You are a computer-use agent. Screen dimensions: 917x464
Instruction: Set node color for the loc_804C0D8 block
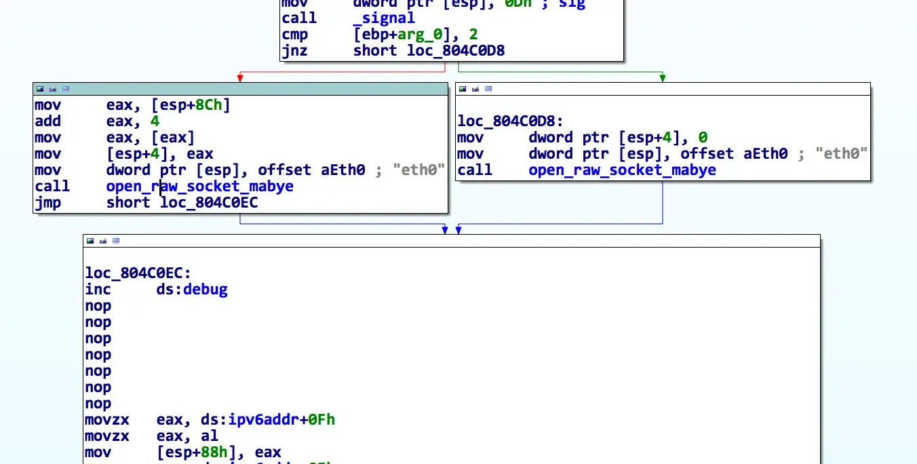click(463, 89)
